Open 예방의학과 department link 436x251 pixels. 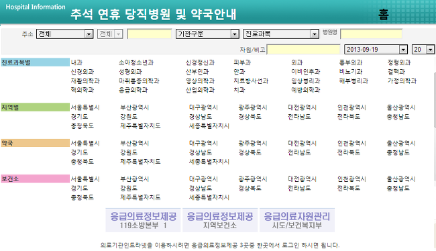[306, 90]
